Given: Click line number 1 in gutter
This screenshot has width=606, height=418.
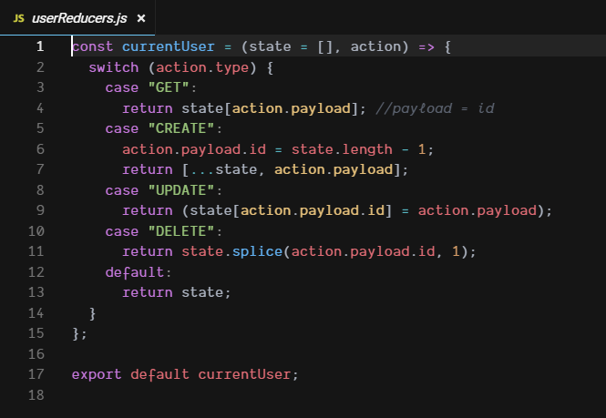Looking at the screenshot, I should coord(40,46).
